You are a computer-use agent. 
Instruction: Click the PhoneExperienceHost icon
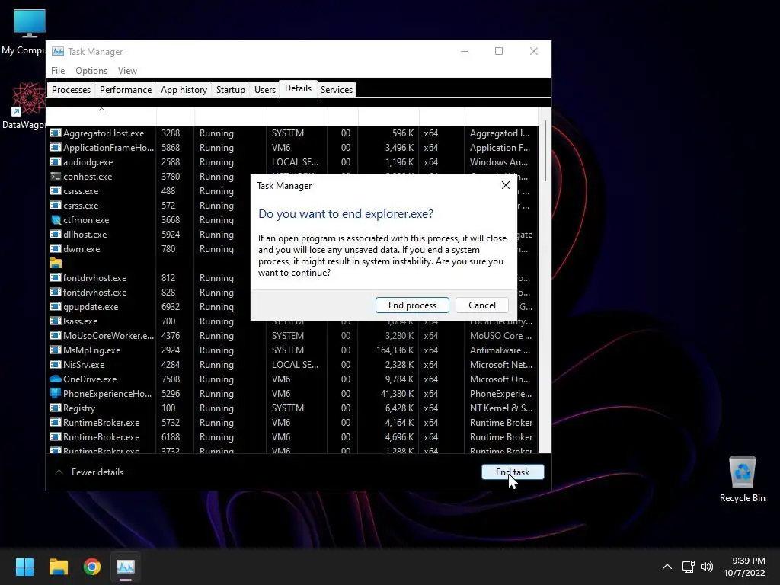(55, 394)
